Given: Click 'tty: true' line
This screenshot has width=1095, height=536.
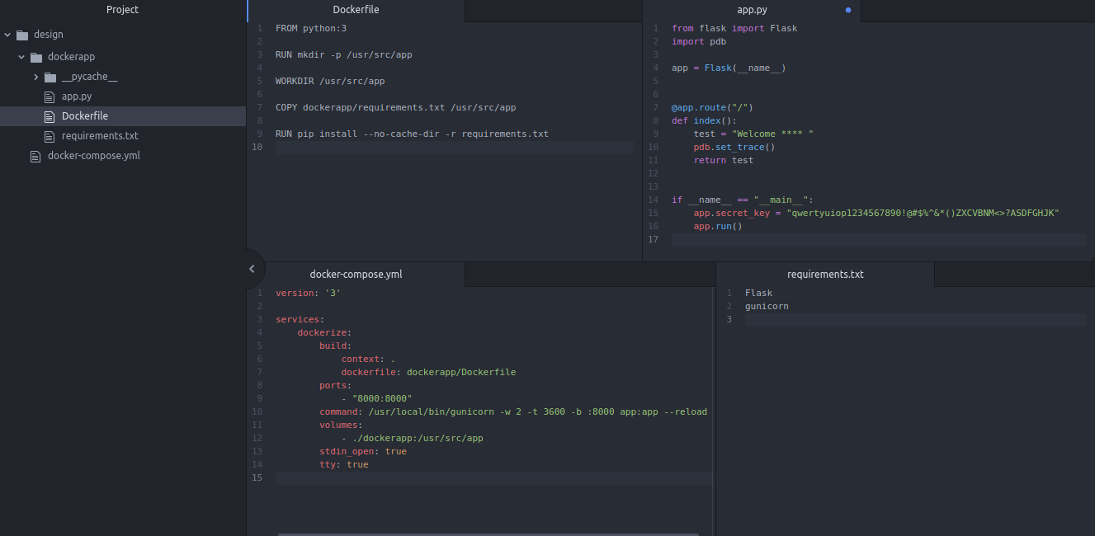Looking at the screenshot, I should 344,464.
